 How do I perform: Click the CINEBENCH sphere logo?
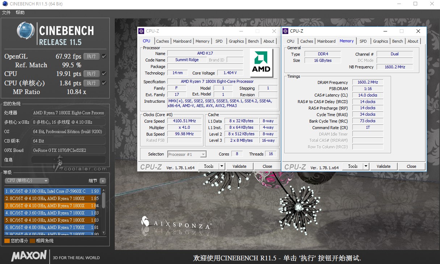tap(26, 31)
